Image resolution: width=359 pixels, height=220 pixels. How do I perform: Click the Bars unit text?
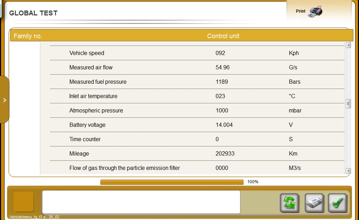(x=294, y=82)
